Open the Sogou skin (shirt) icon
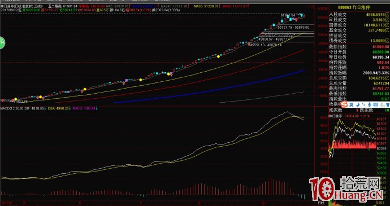 (387, 104)
